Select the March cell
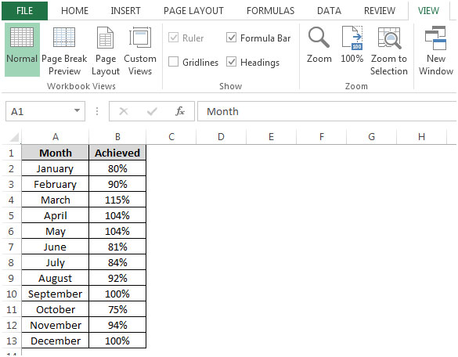This screenshot has width=458, height=357. click(56, 200)
